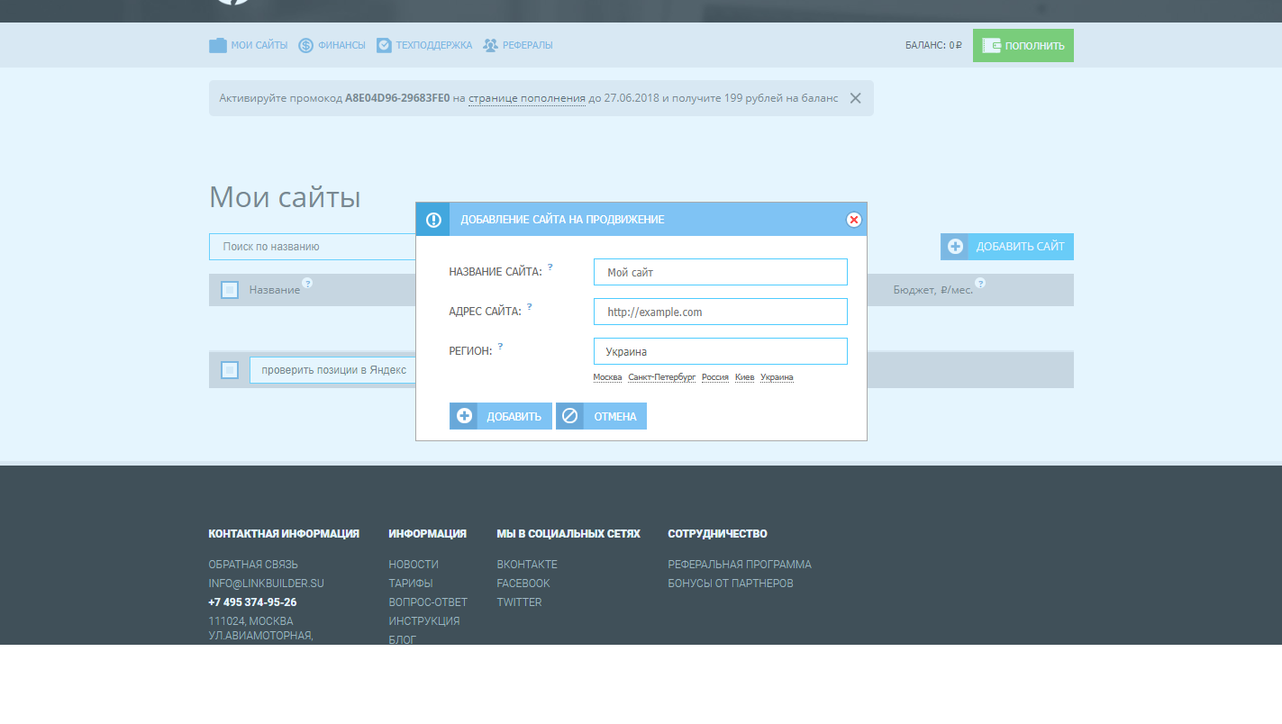Visit the FACEBOOK social link
The image size is (1282, 724).
[523, 584]
